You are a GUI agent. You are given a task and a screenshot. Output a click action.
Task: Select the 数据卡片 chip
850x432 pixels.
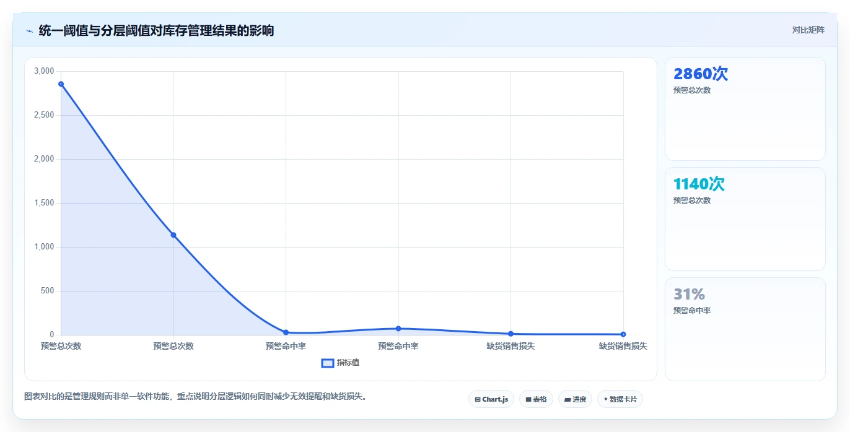[620, 399]
